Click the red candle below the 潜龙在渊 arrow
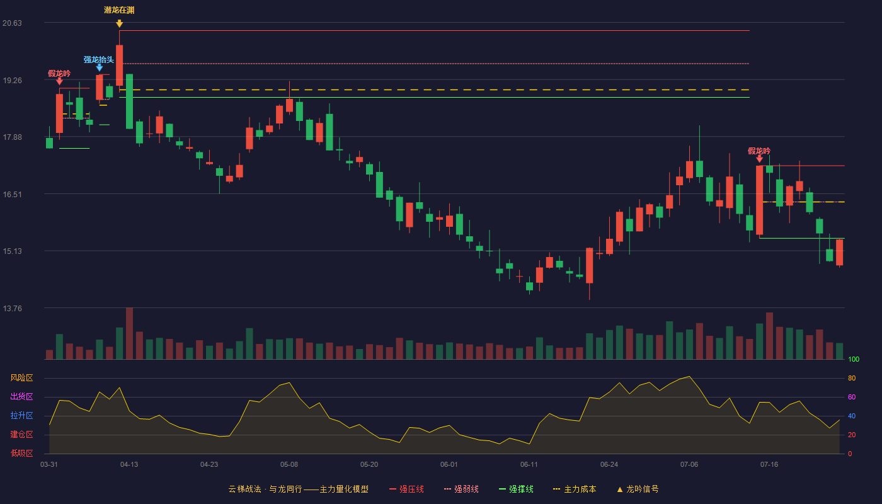882x504 pixels. click(x=119, y=66)
